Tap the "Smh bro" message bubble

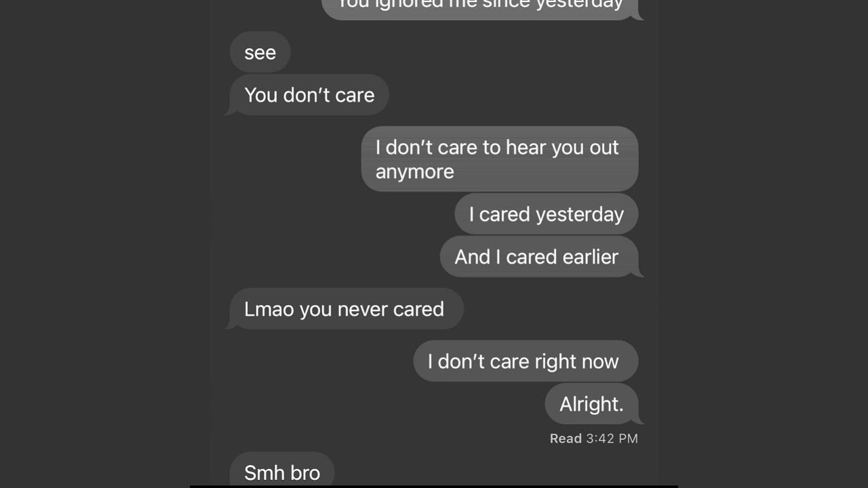point(282,470)
